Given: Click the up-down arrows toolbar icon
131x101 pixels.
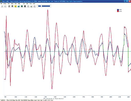Looking at the screenshot, I should tap(28, 6).
